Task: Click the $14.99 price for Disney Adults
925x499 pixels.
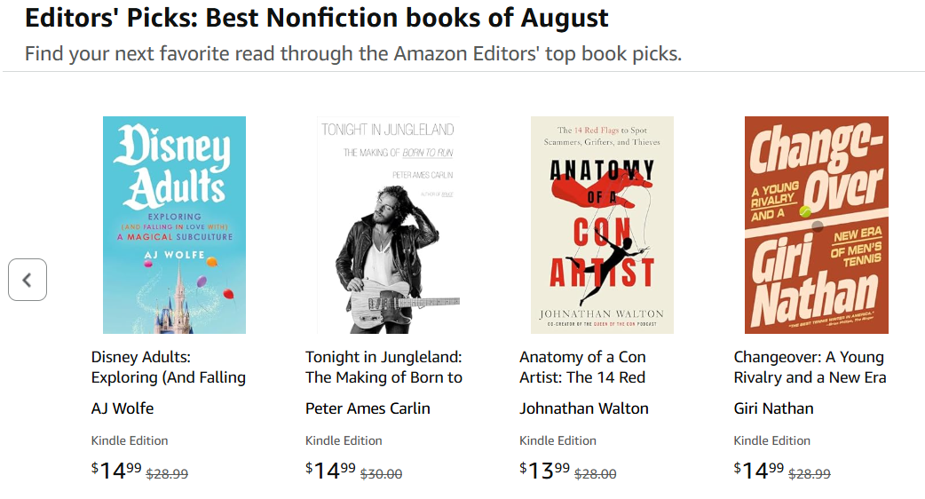Action: 117,471
